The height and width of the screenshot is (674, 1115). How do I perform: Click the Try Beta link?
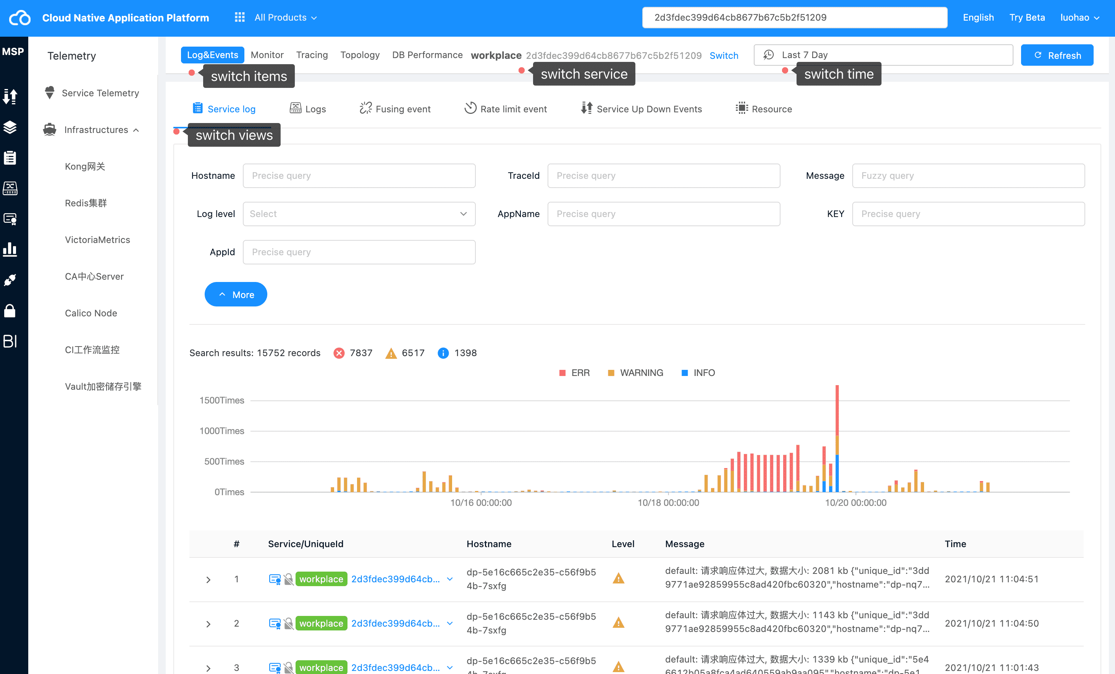point(1027,18)
